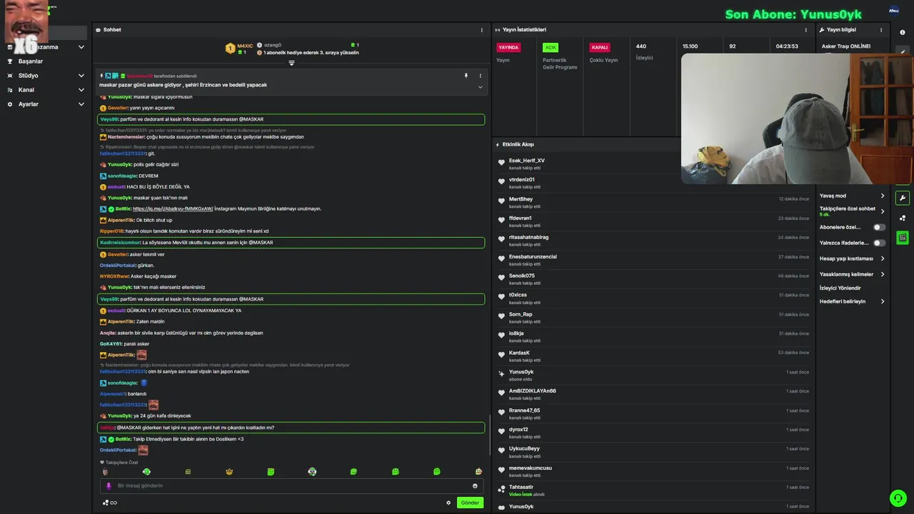Unpin the pinned chat message with pin icon

pos(466,76)
